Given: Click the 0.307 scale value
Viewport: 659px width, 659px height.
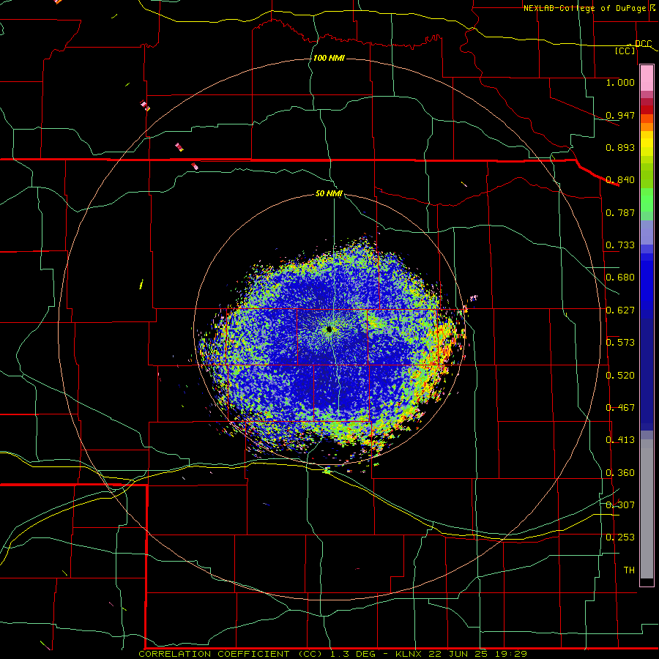Looking at the screenshot, I should pos(620,505).
